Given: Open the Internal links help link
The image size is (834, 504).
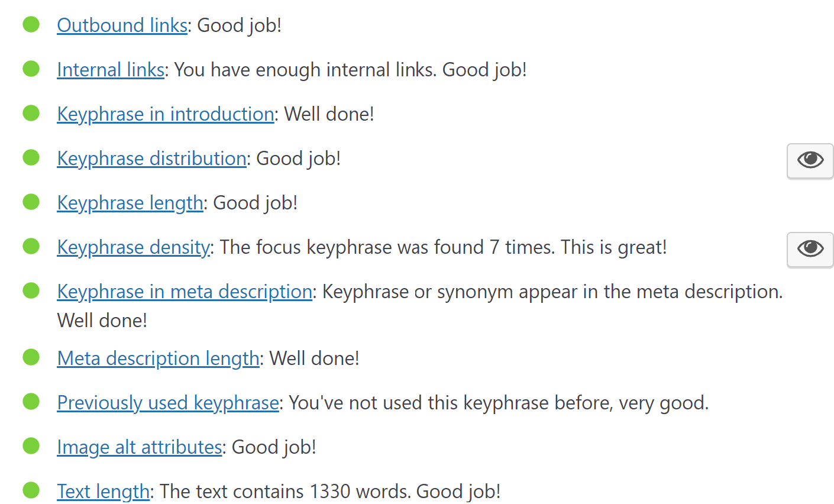Looking at the screenshot, I should 111,70.
